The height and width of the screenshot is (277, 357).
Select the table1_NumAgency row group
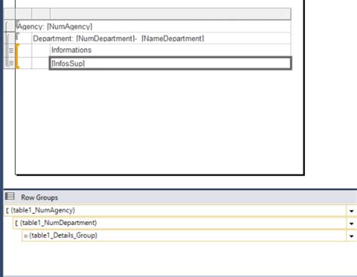[x=175, y=210]
